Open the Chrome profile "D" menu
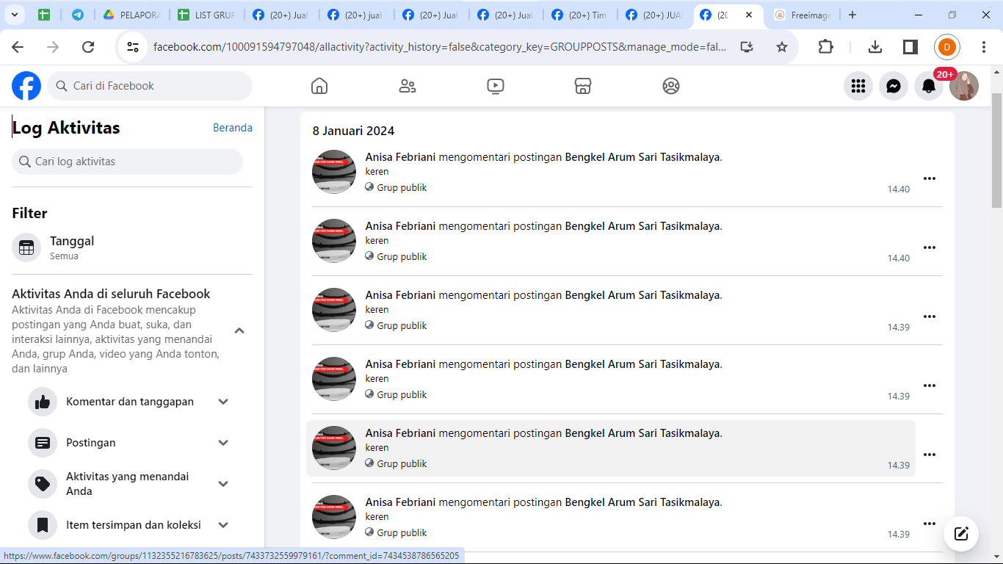Screen dimensions: 1003x564 pos(947,47)
